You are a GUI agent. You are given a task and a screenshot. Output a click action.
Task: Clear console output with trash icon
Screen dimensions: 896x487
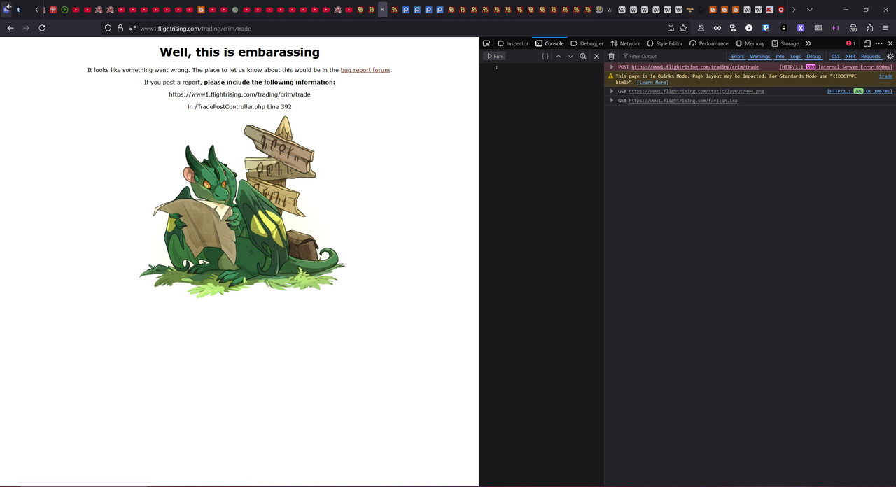coord(611,56)
